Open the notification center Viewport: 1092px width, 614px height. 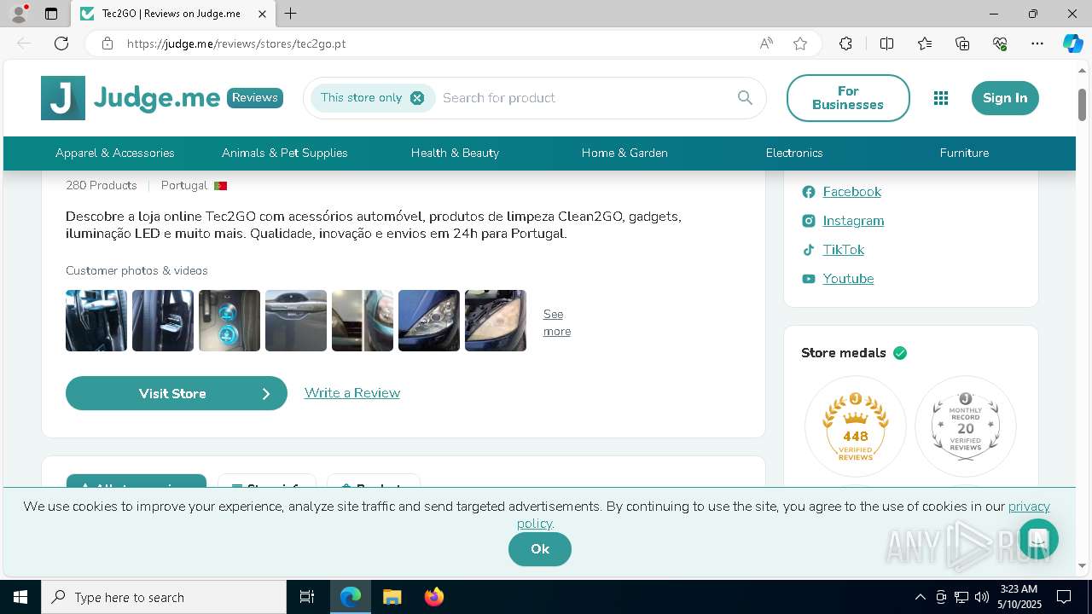[1064, 597]
